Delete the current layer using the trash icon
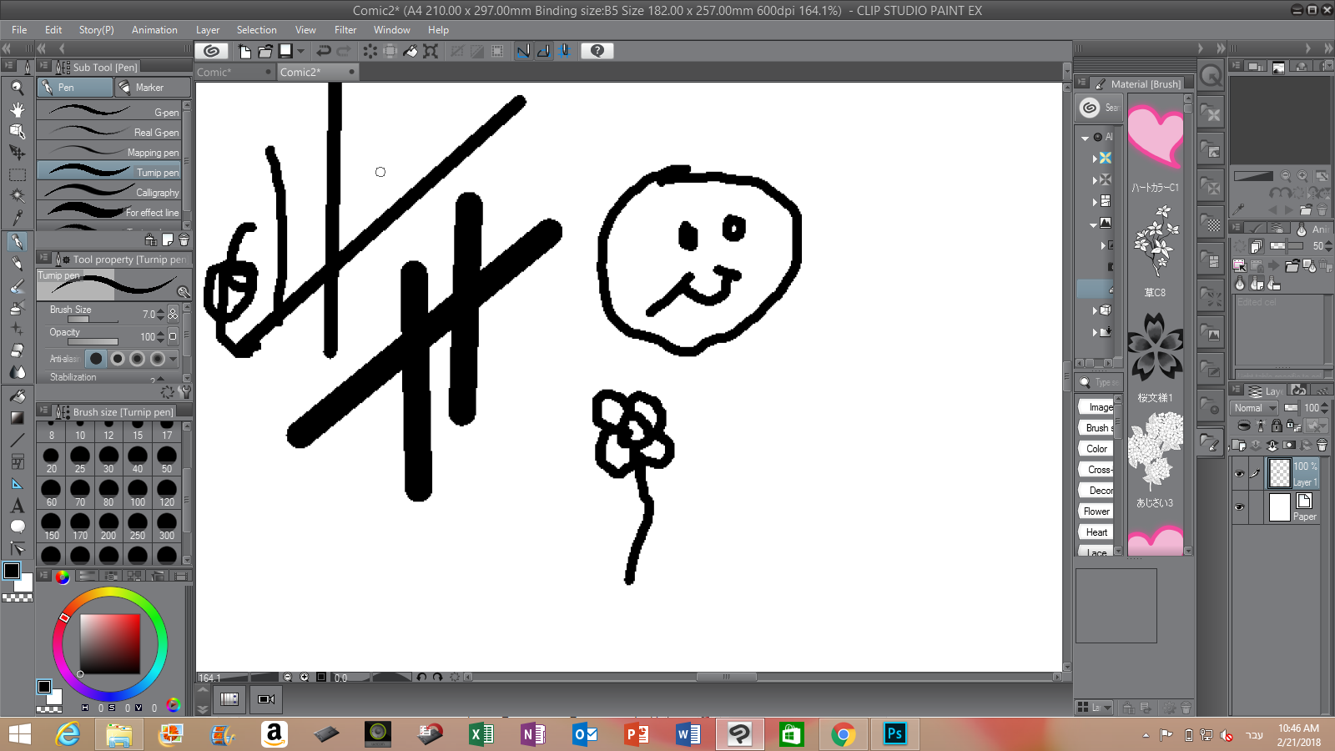The height and width of the screenshot is (751, 1335). tap(1322, 445)
